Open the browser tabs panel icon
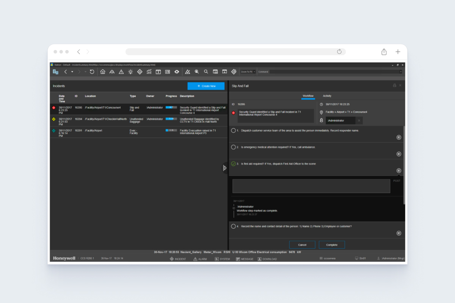The height and width of the screenshot is (303, 455). [55, 72]
